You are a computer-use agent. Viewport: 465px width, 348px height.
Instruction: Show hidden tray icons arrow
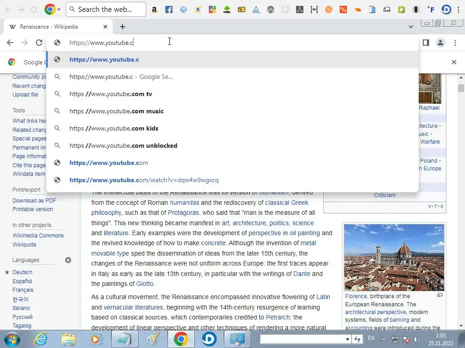(384, 339)
